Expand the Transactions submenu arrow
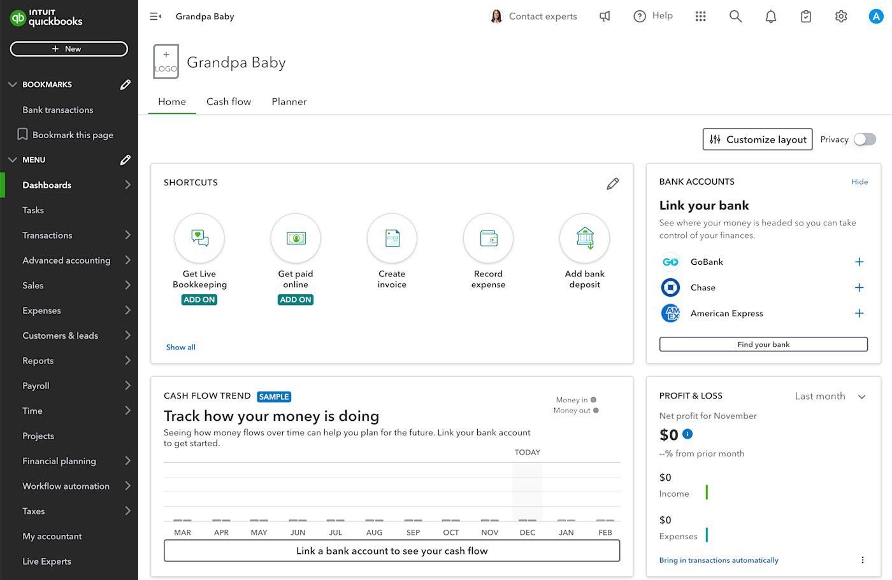892x580 pixels. click(127, 235)
